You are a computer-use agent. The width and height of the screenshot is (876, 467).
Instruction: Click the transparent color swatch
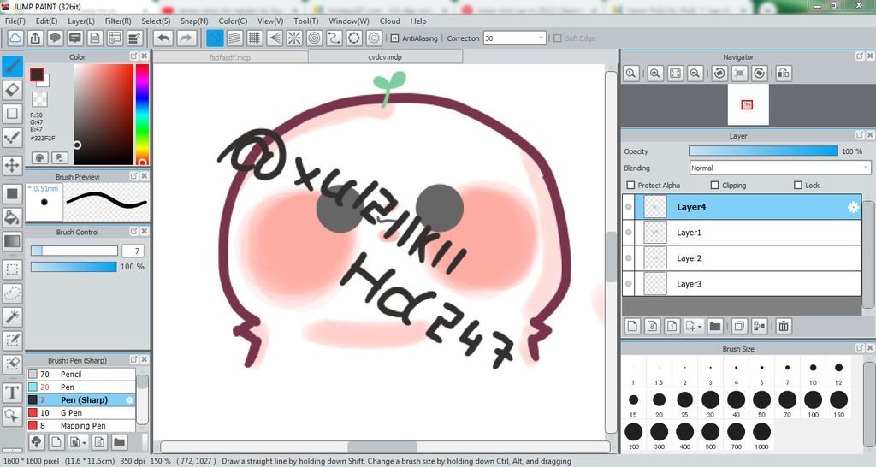click(39, 99)
